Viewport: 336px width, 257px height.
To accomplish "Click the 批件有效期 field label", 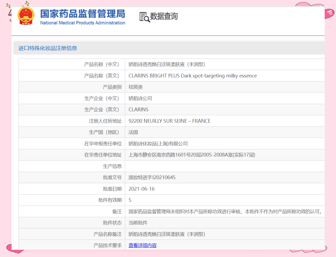I will coord(110,200).
